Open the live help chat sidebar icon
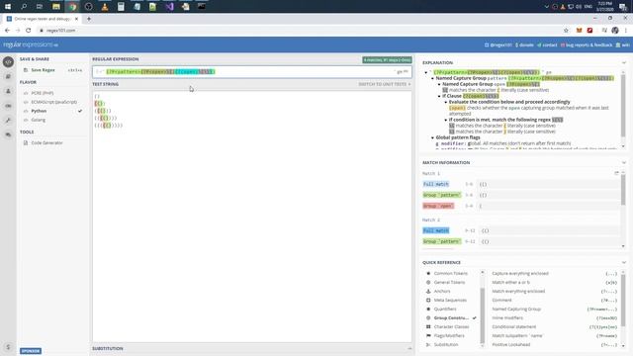The height and width of the screenshot is (356, 633). [x=8, y=134]
